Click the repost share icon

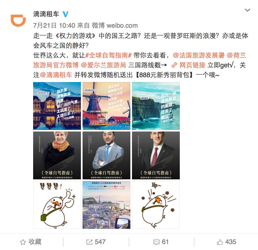coord(89,242)
